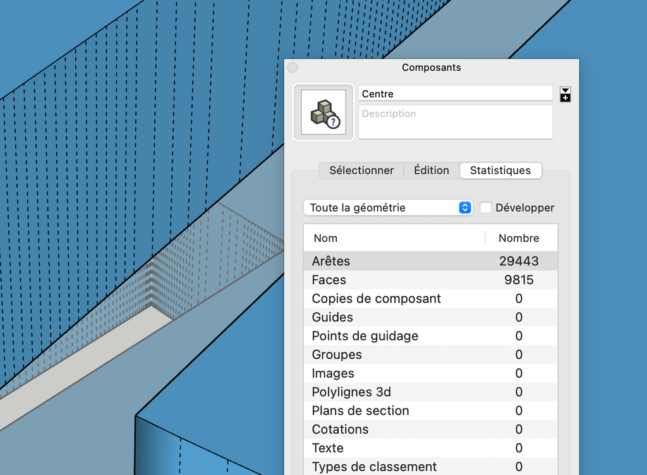
Task: Click into the Description text box
Action: [455, 122]
